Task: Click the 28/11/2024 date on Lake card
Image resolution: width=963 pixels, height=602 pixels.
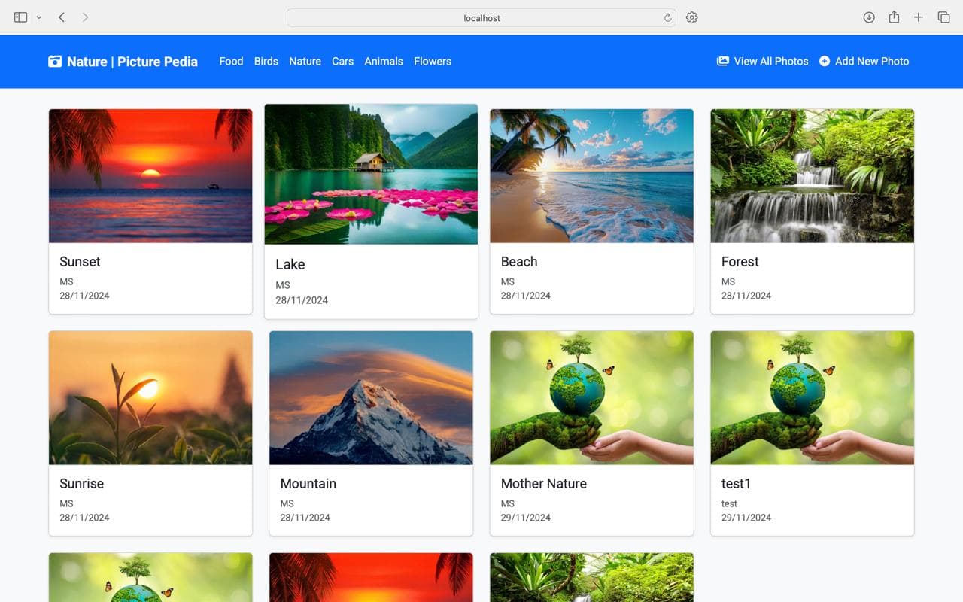Action: [302, 300]
